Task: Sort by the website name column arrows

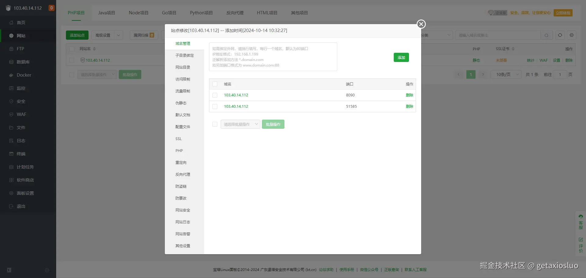Action: click(x=94, y=49)
